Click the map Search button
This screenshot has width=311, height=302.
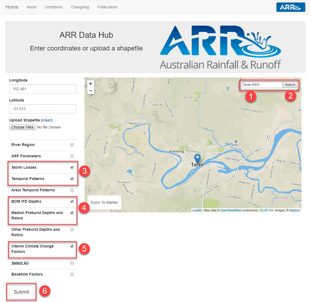(290, 85)
